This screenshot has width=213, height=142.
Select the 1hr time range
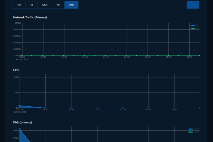(x=58, y=5)
